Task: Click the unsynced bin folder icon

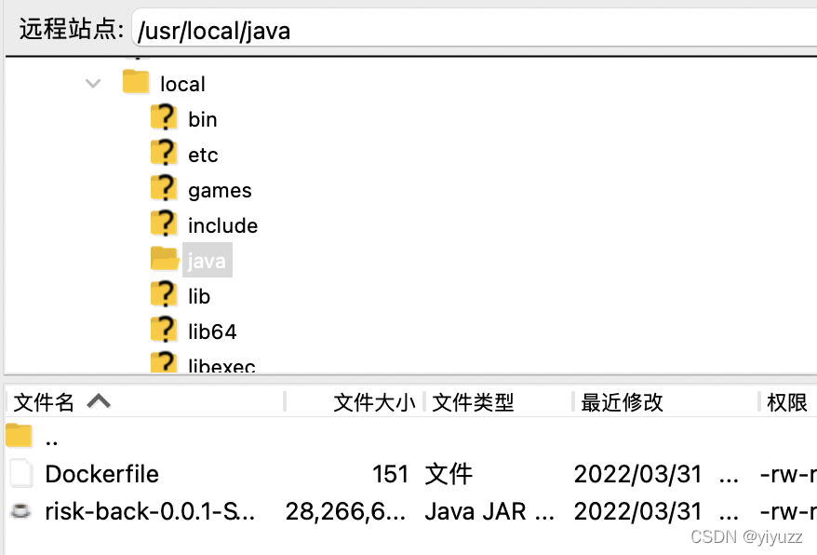Action: (x=163, y=118)
